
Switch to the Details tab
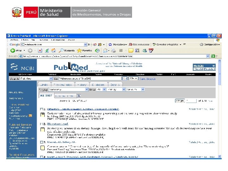[x=115, y=85]
